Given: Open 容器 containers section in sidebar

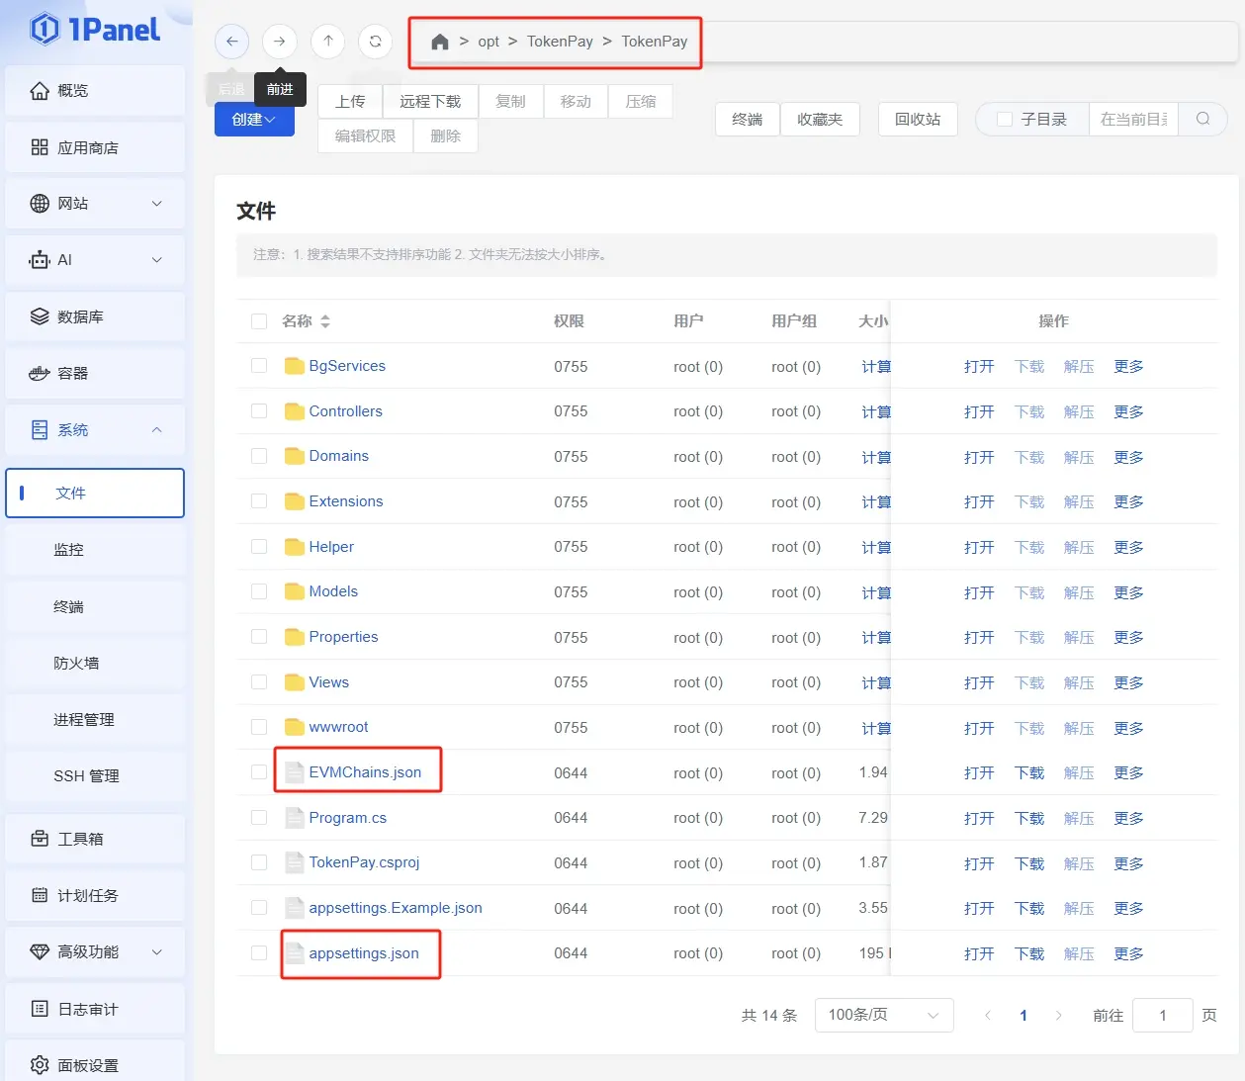Looking at the screenshot, I should click(95, 373).
